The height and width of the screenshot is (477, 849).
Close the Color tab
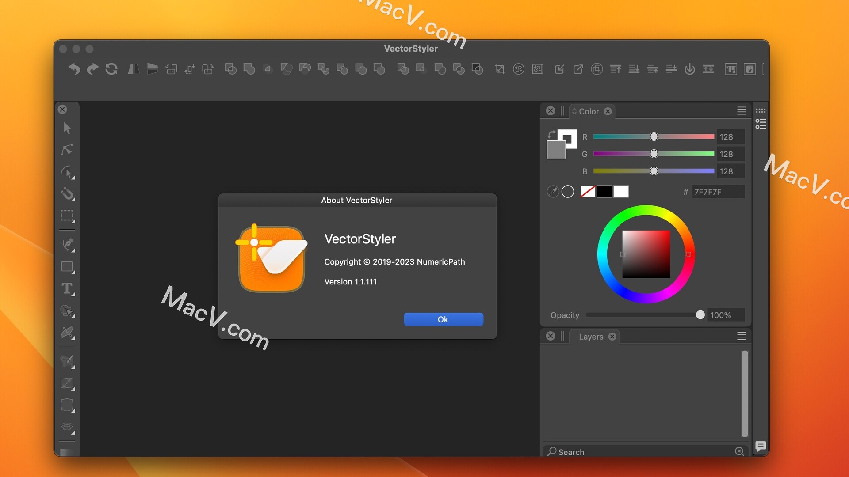[x=608, y=111]
